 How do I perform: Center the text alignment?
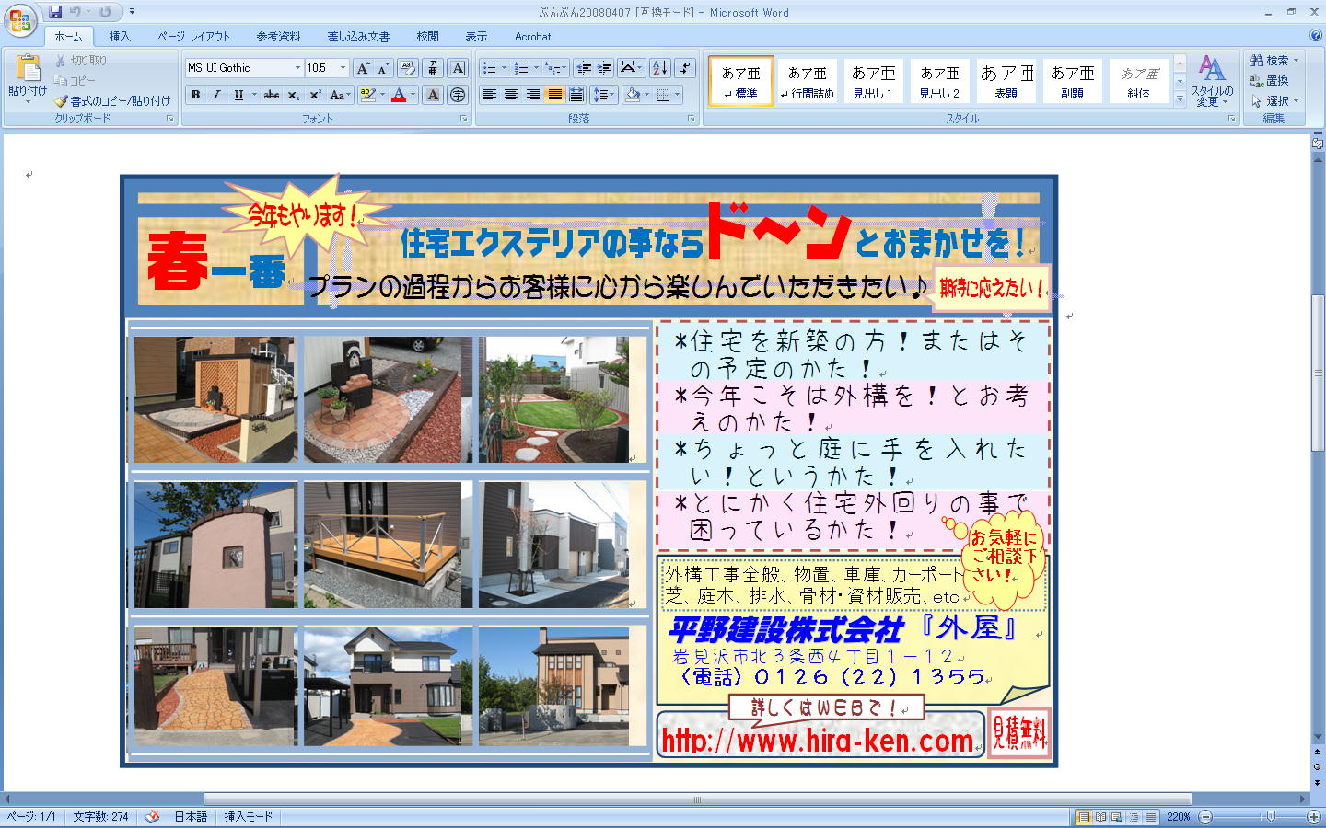511,95
